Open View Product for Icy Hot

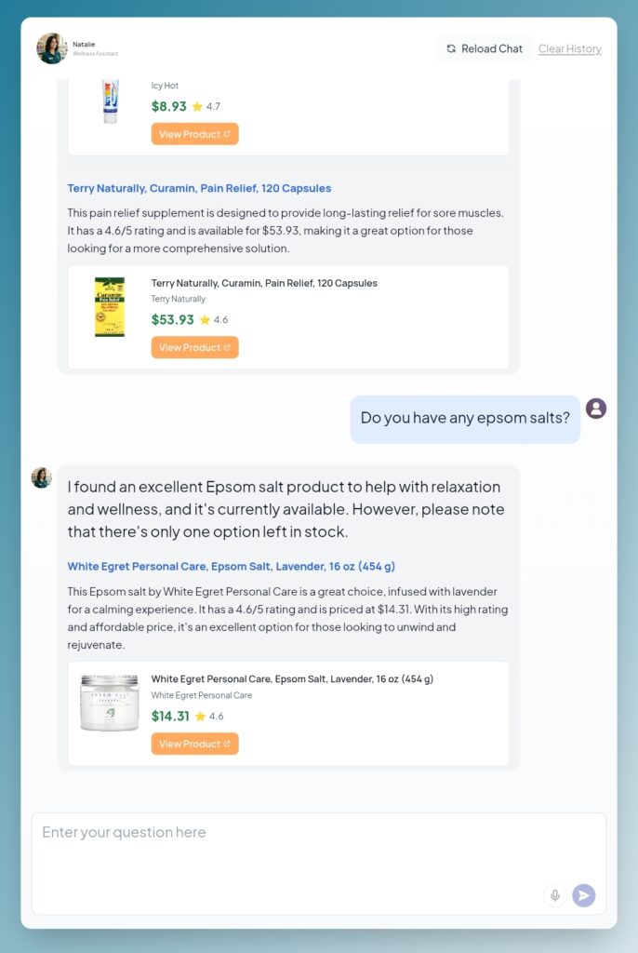coord(195,134)
